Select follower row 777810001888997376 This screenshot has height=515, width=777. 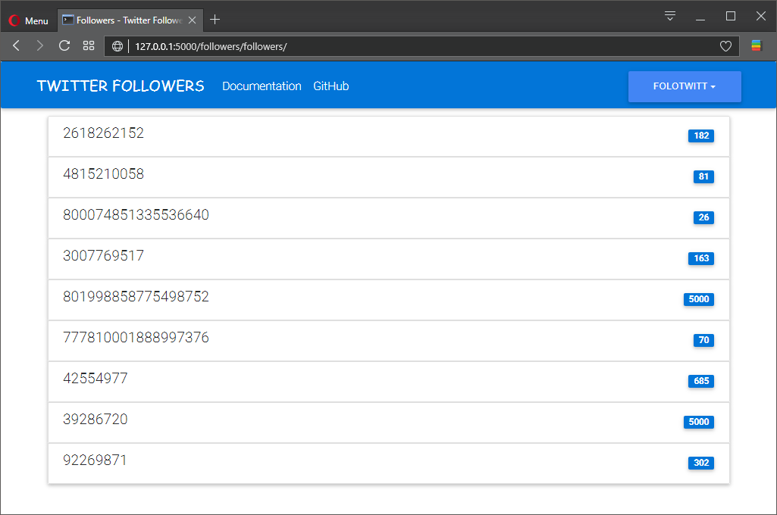pos(388,341)
